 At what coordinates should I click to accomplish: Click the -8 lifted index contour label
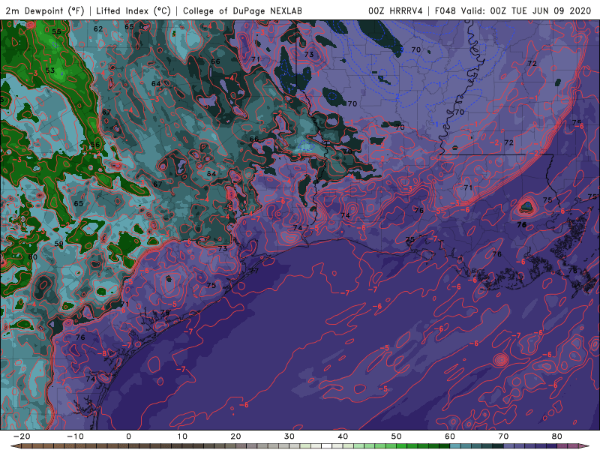[x=102, y=353]
